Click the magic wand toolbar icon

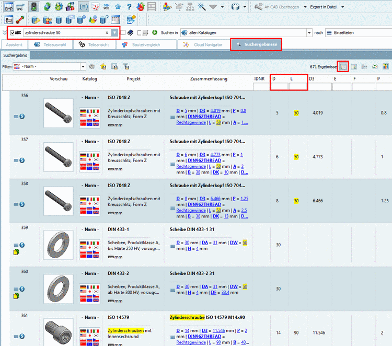click(202, 7)
